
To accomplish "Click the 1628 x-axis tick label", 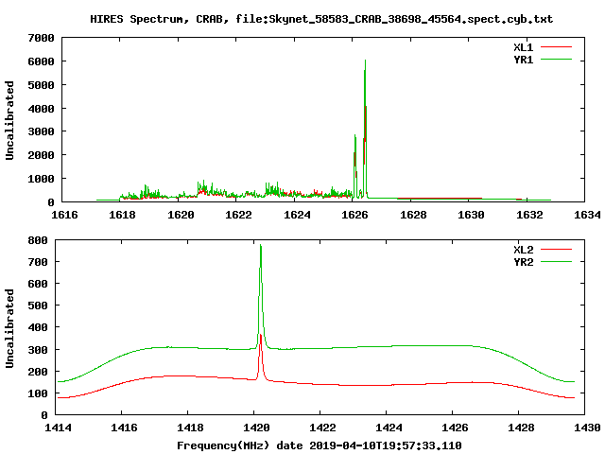I will [413, 215].
